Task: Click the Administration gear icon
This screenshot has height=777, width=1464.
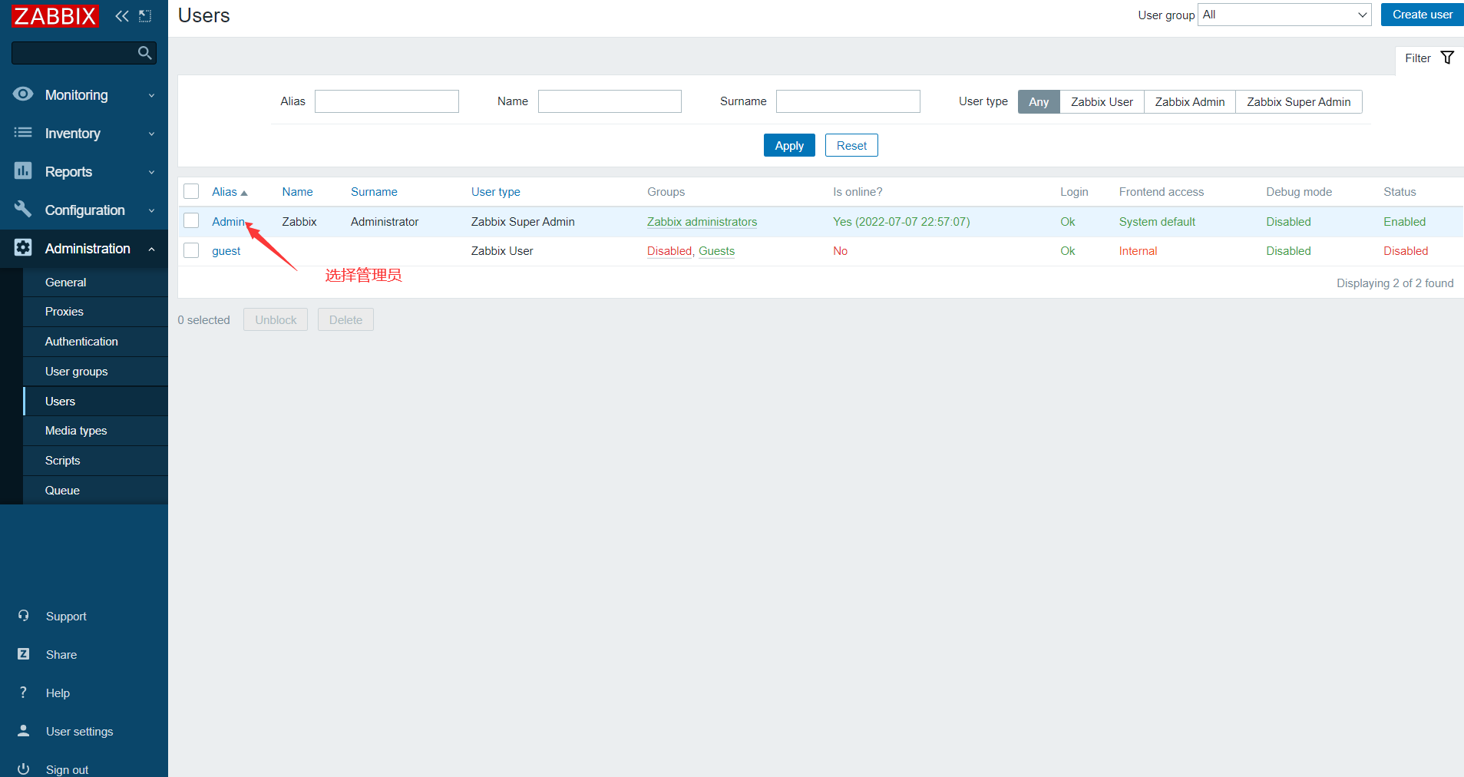Action: coord(23,247)
